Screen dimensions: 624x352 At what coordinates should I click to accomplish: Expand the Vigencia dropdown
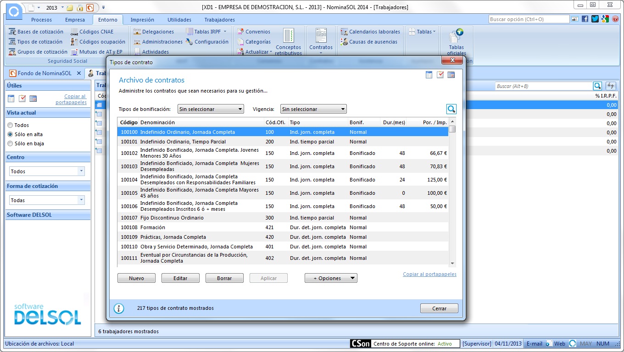coord(313,109)
